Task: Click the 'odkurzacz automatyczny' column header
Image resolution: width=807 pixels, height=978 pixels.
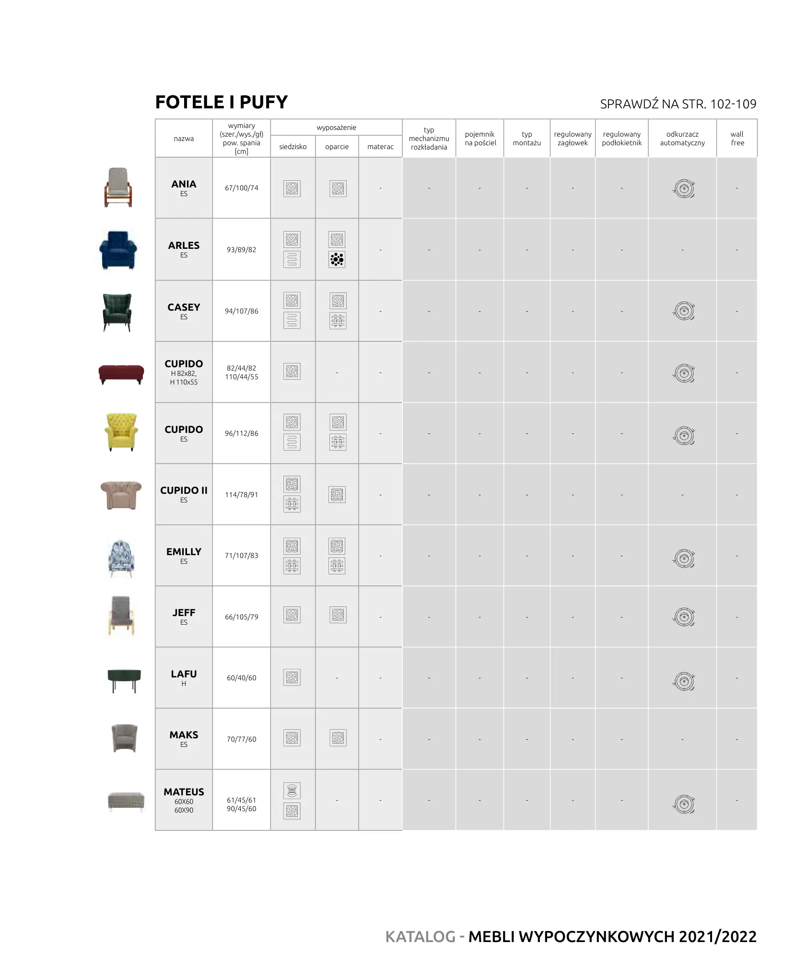Action: tap(682, 139)
